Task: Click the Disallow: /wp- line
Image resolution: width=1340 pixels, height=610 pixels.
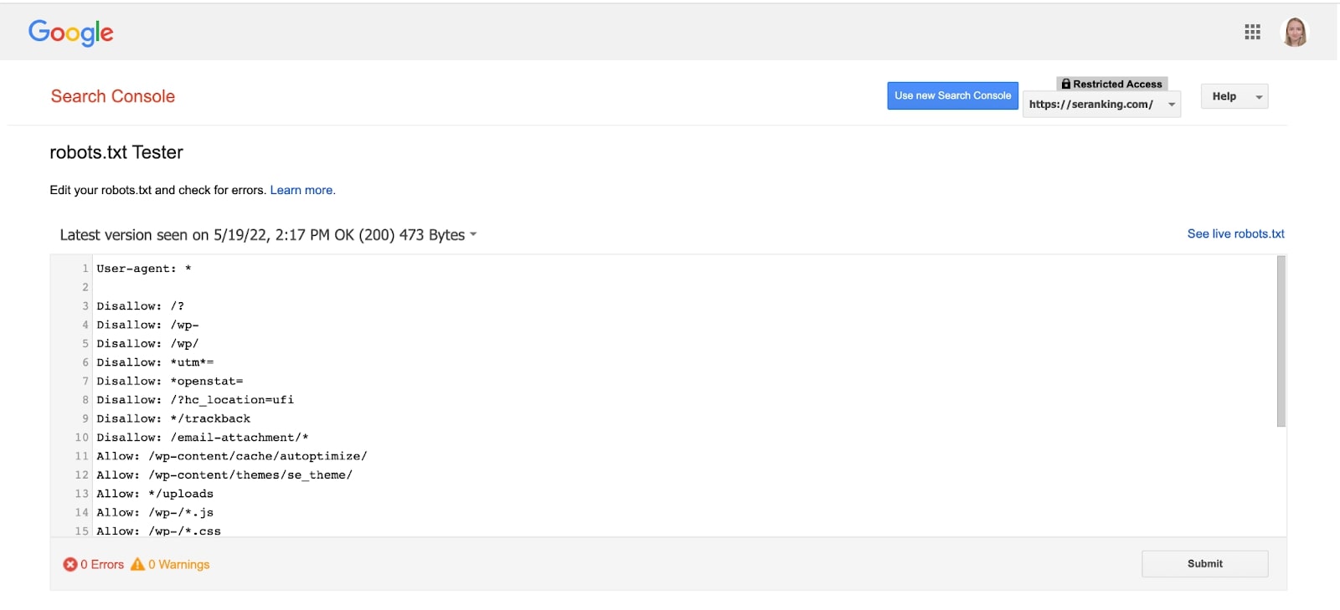Action: pos(147,325)
